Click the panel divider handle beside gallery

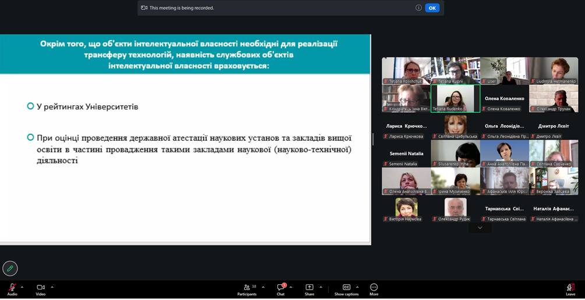click(373, 140)
